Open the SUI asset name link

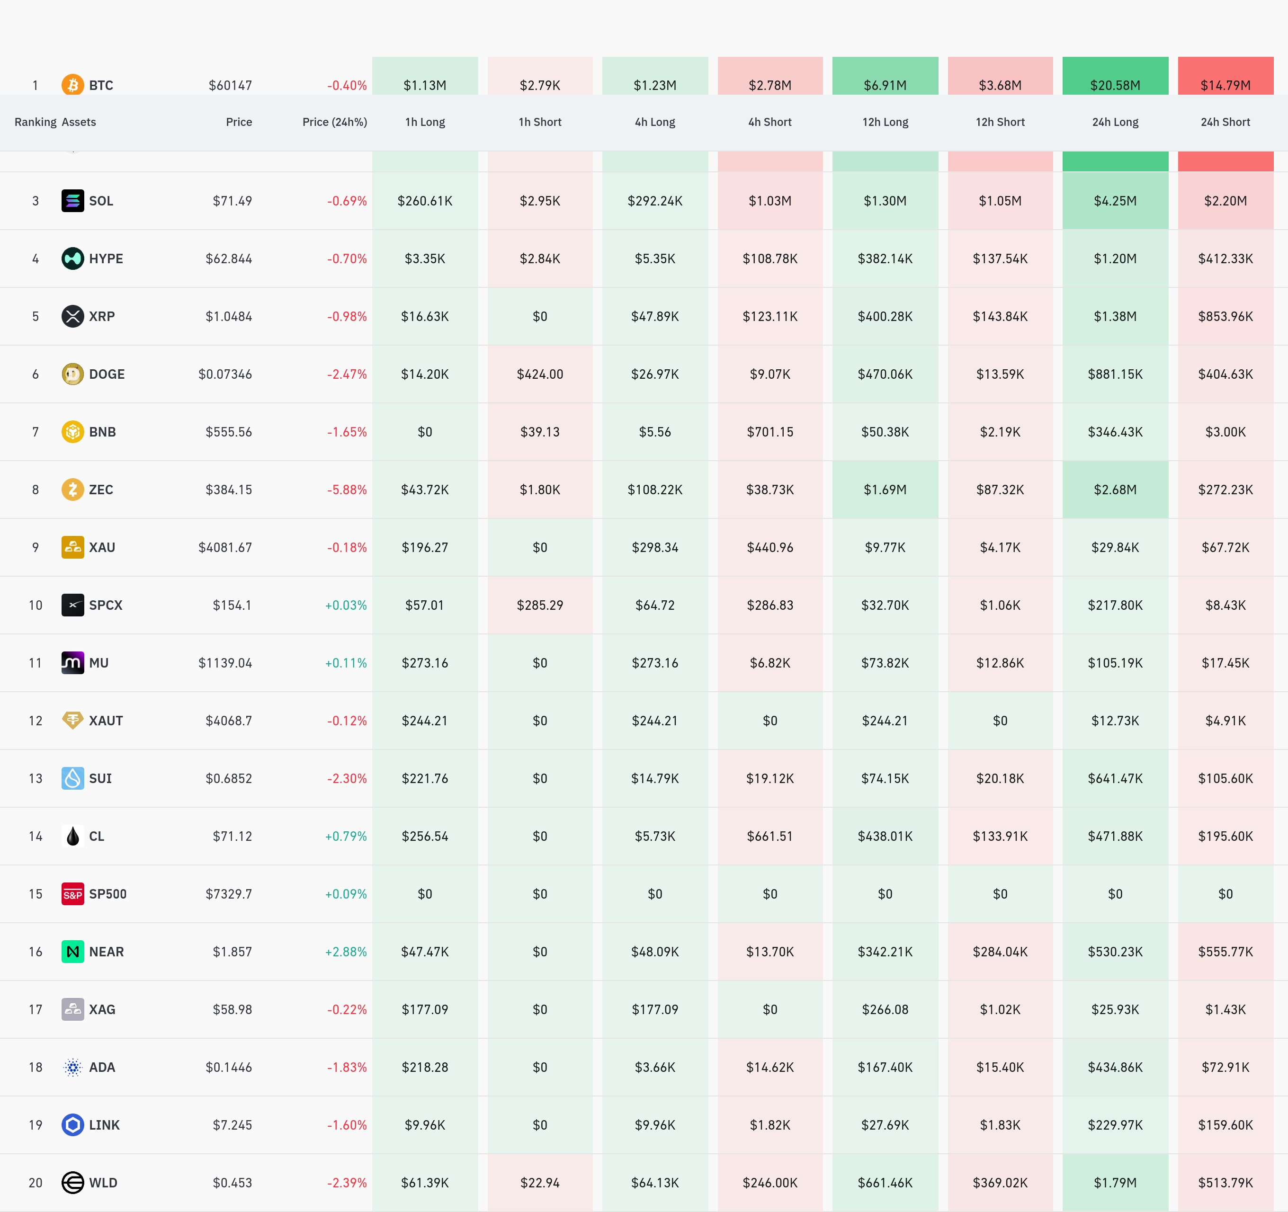click(100, 778)
